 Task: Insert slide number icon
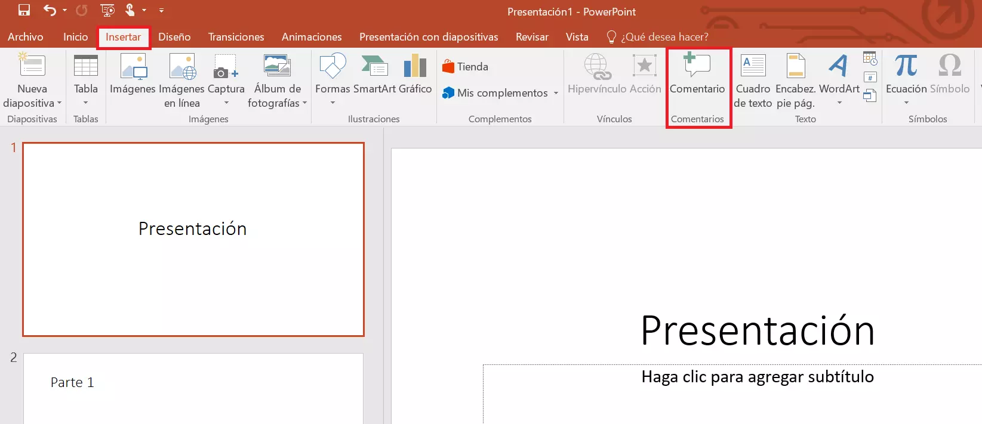click(870, 78)
